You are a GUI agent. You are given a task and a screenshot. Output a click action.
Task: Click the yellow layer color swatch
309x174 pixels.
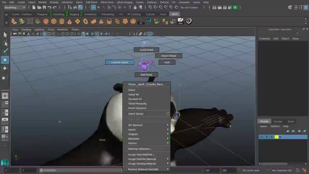tap(277, 137)
